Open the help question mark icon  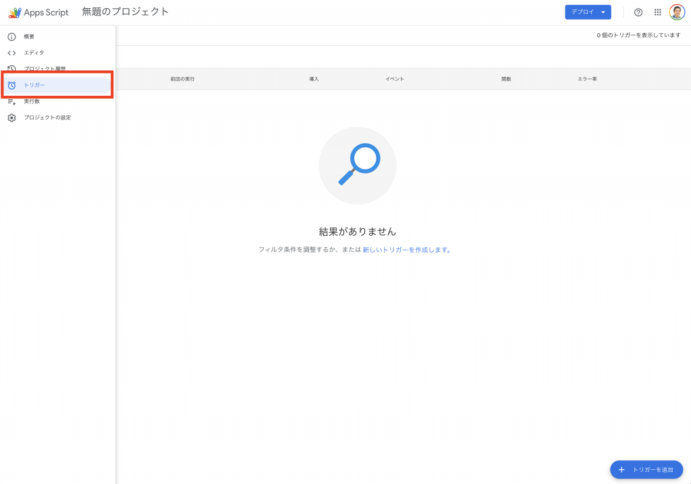coord(638,12)
